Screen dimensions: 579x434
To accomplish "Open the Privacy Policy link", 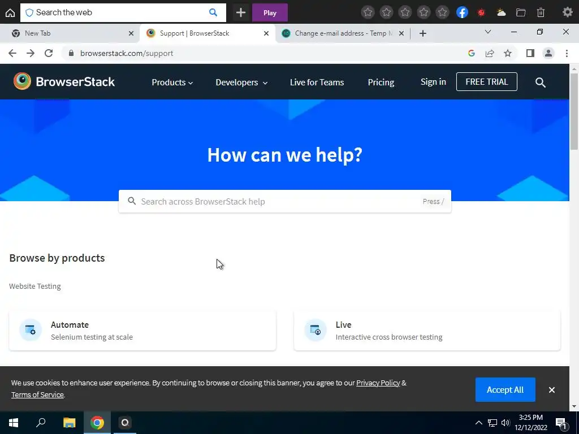I will 378,383.
